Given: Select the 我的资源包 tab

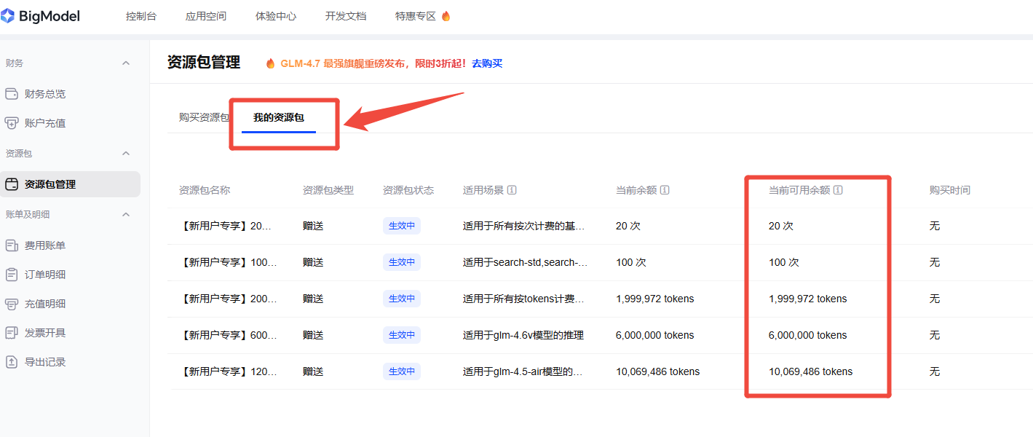Looking at the screenshot, I should click(x=277, y=116).
